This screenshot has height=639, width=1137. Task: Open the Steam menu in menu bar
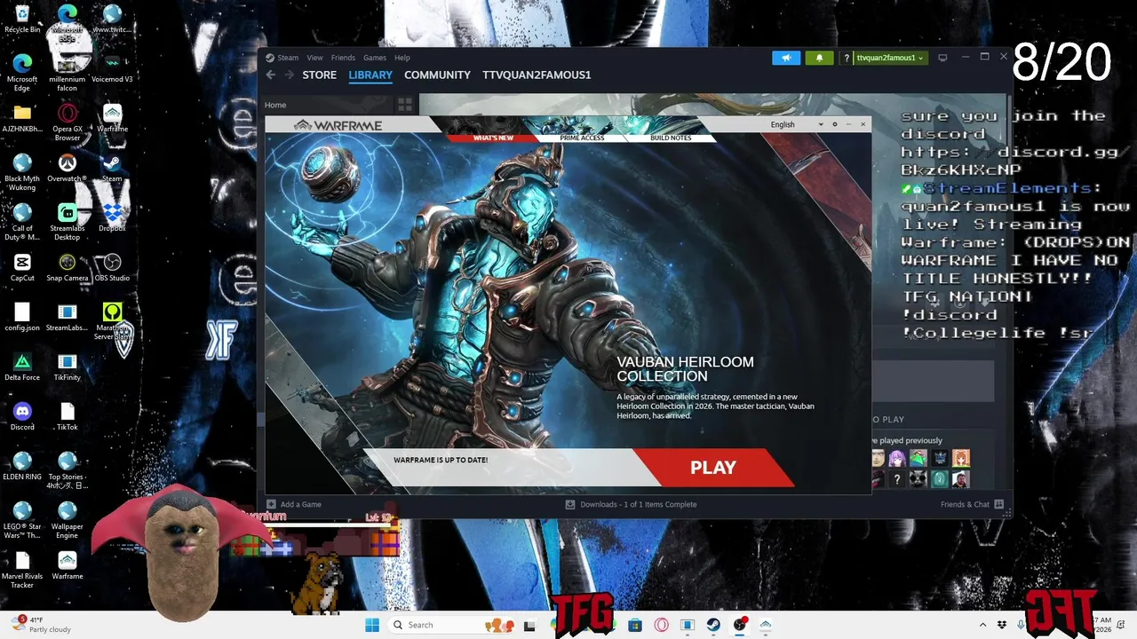pyautogui.click(x=288, y=58)
